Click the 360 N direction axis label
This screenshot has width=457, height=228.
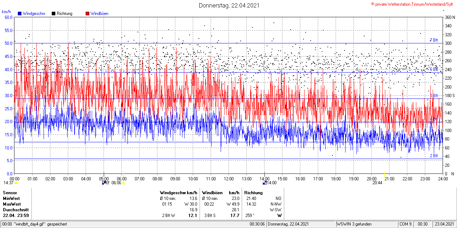pyautogui.click(x=450, y=17)
